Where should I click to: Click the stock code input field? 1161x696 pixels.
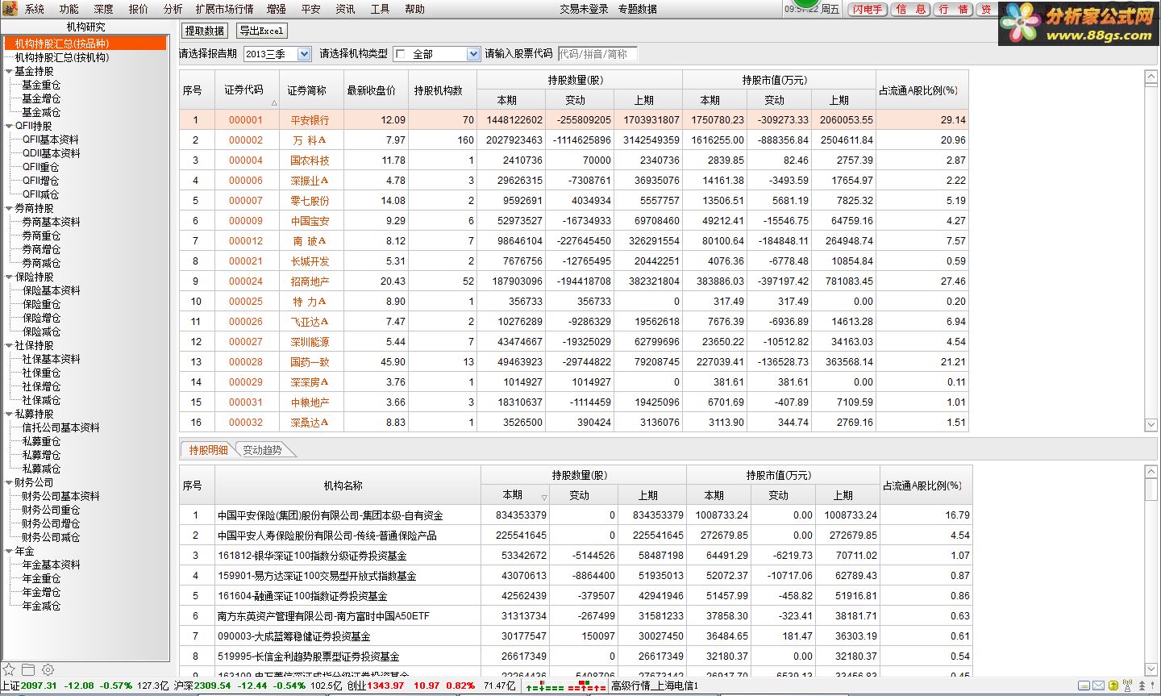(x=597, y=54)
